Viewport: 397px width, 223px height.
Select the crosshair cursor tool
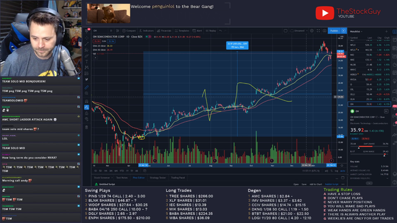point(87,38)
